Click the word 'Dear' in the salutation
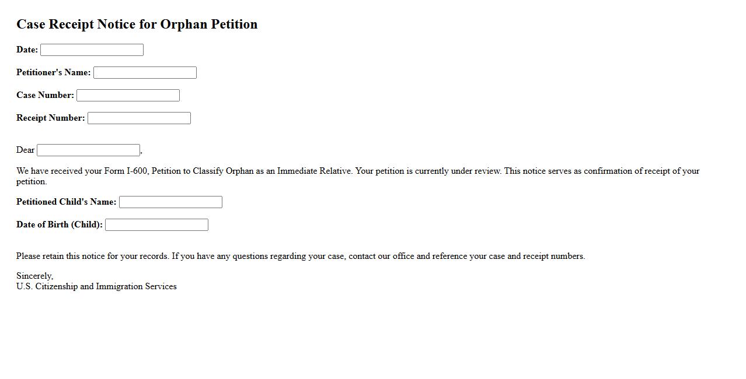This screenshot has height=379, width=746. [x=26, y=150]
